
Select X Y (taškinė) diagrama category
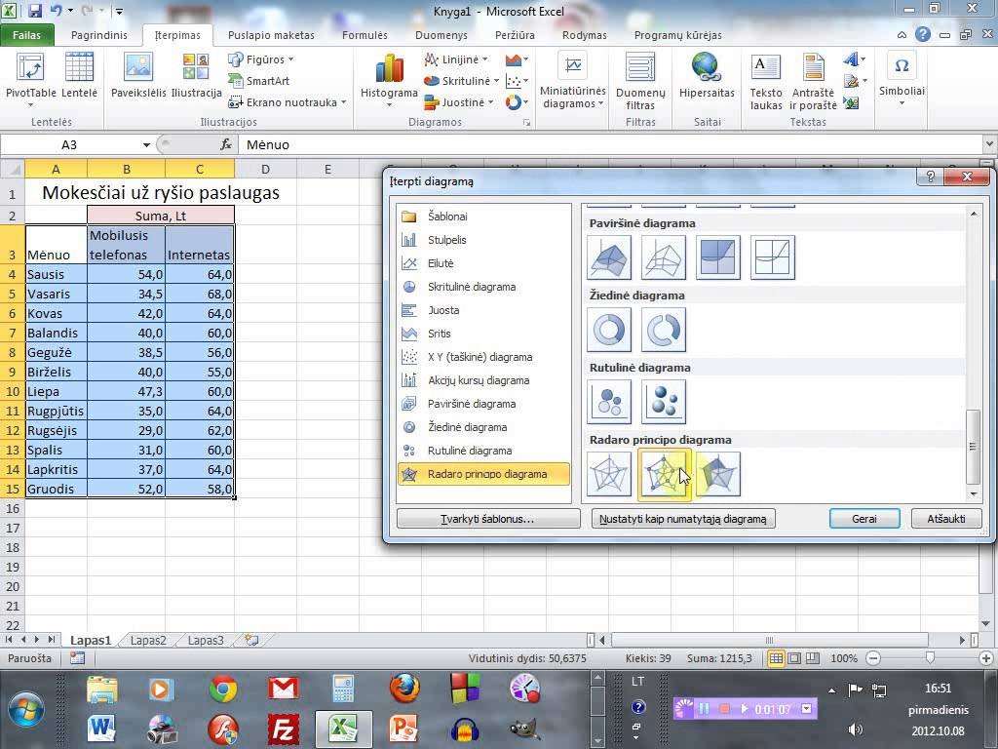click(483, 357)
